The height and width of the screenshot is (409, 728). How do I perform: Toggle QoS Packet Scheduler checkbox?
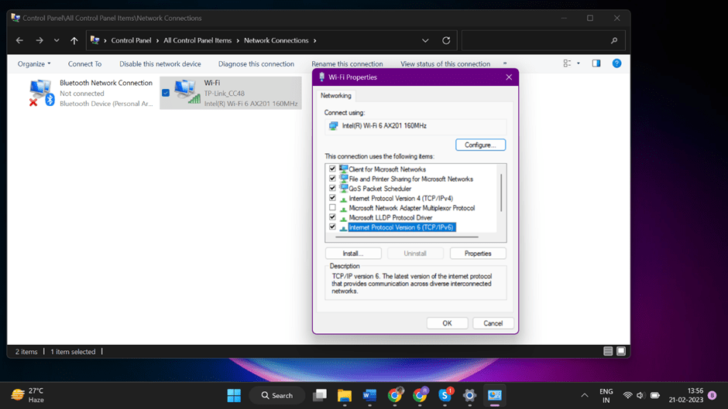(332, 189)
